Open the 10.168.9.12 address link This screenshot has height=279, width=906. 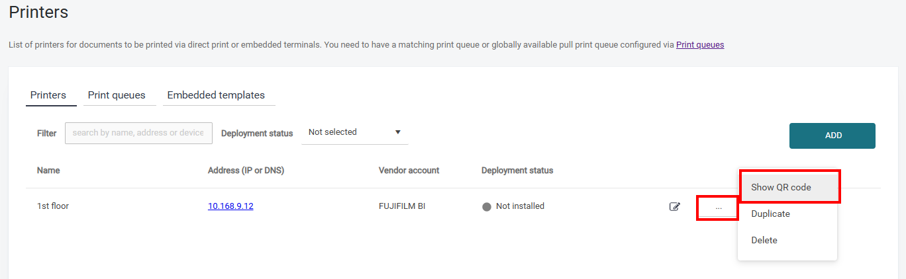point(230,206)
